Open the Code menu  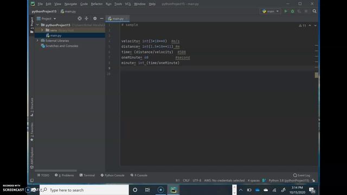[x=84, y=4]
